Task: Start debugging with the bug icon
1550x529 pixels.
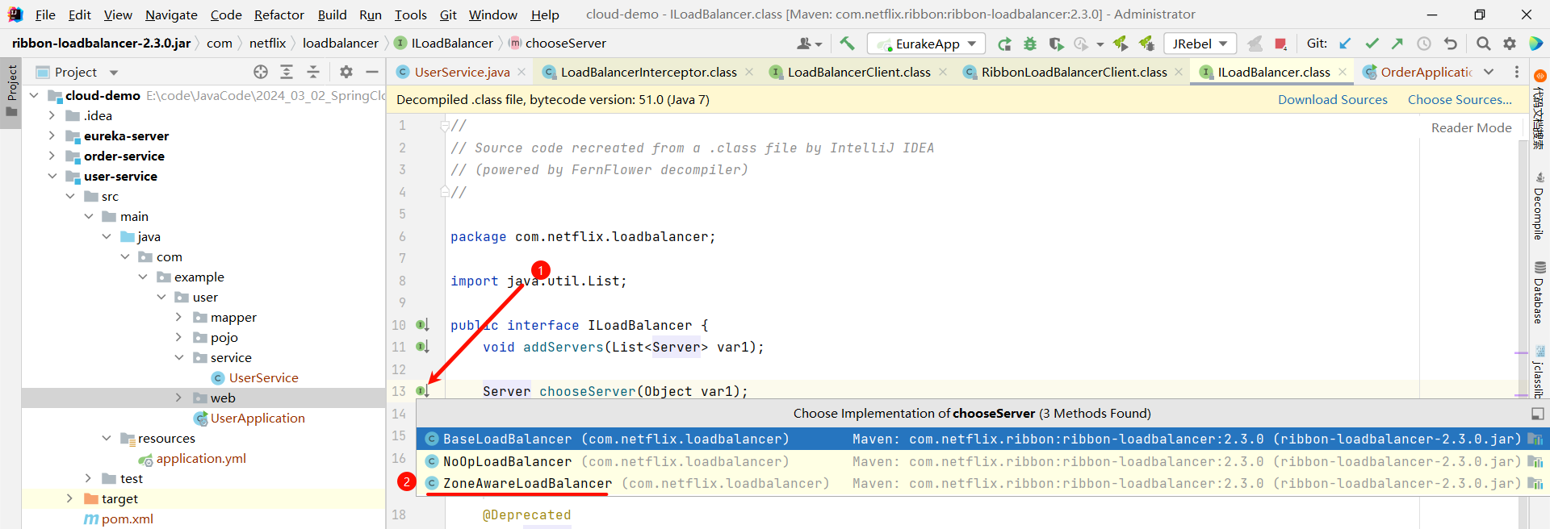Action: pos(1030,44)
